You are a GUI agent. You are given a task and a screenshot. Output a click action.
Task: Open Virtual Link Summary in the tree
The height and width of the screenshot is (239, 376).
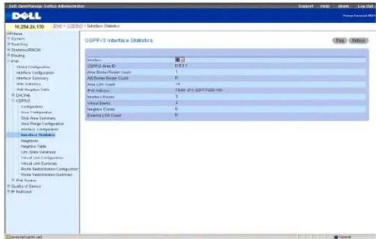(x=39, y=164)
